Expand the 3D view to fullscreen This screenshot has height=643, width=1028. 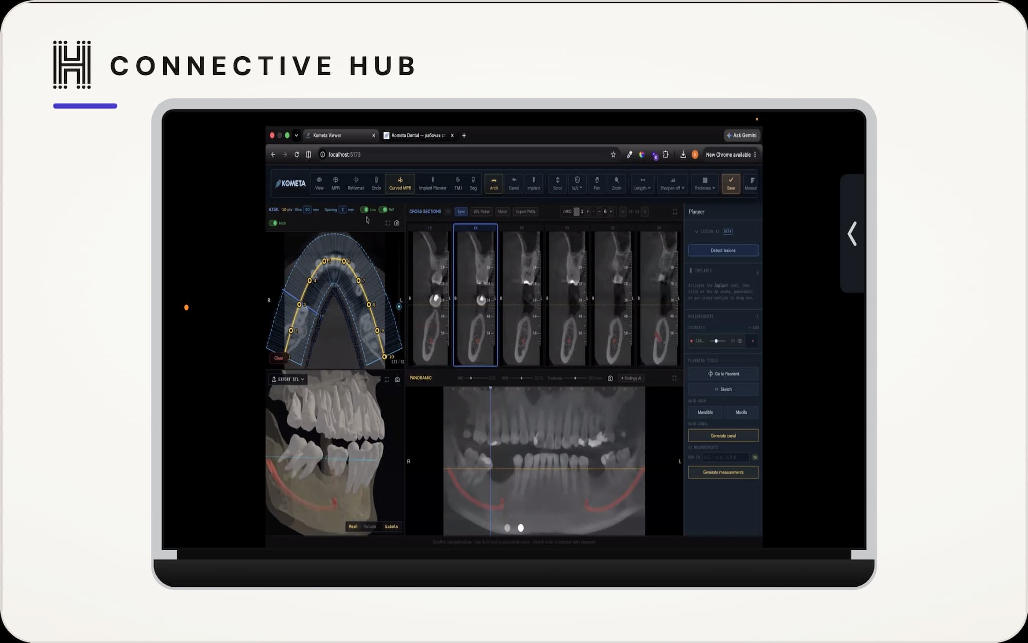click(x=387, y=379)
